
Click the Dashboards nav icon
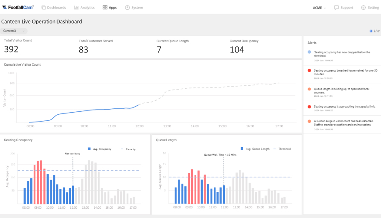tap(44, 8)
